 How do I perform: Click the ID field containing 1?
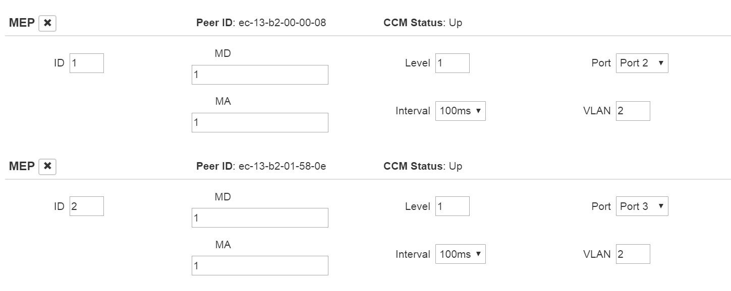point(87,63)
